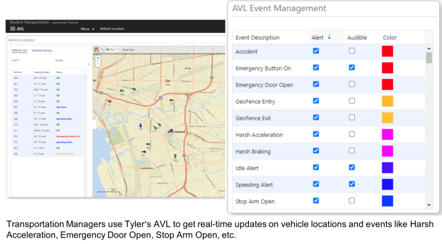
Task: Open color swatch for GeoFence Exit
Action: [387, 118]
